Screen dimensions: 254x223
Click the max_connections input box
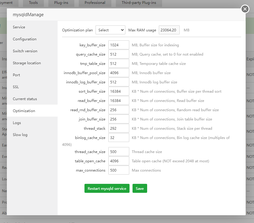click(x=118, y=170)
